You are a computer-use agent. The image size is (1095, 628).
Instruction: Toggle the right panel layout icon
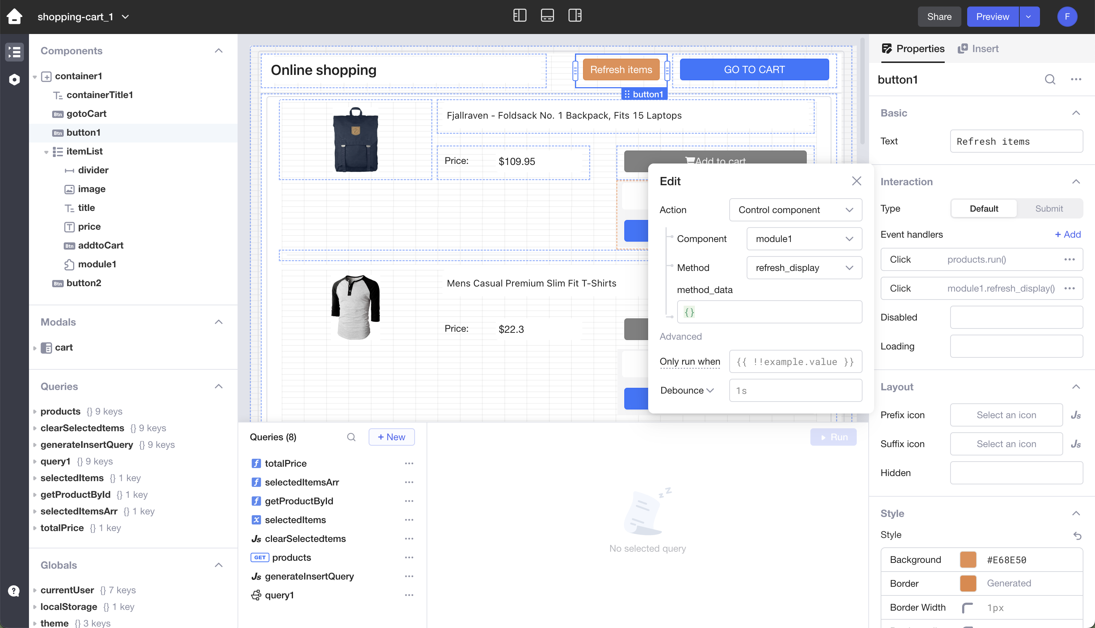click(575, 16)
